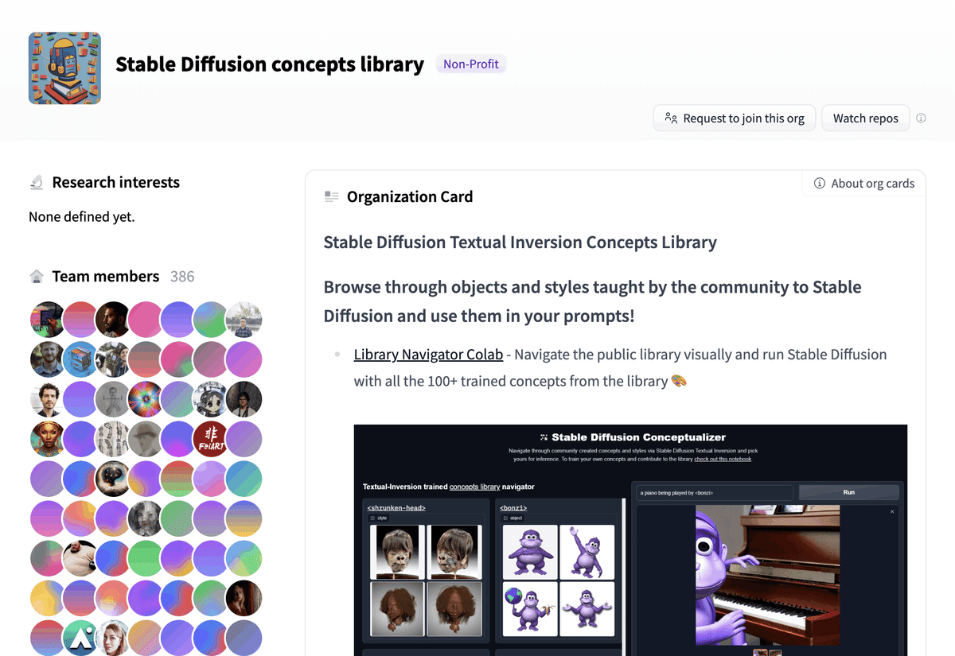Open the Library Navigator Colab link
The image size is (955, 656).
pyautogui.click(x=428, y=354)
